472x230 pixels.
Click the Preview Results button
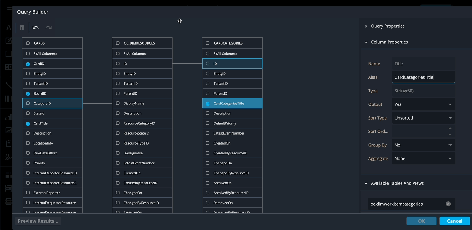point(38,221)
